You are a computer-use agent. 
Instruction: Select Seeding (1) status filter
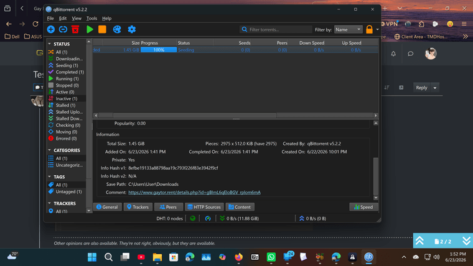(x=67, y=65)
